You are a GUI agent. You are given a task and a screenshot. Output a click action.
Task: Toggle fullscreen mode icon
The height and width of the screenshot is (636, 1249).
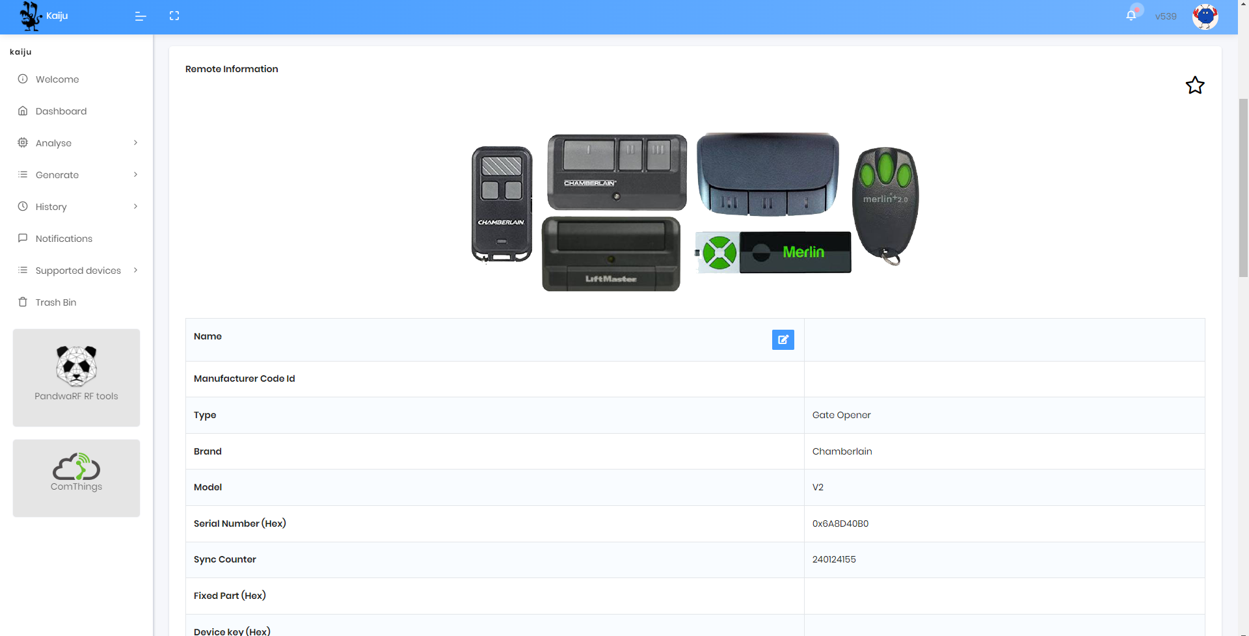click(174, 16)
